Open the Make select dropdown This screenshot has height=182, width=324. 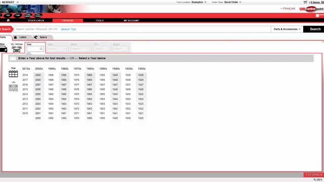coord(57,49)
